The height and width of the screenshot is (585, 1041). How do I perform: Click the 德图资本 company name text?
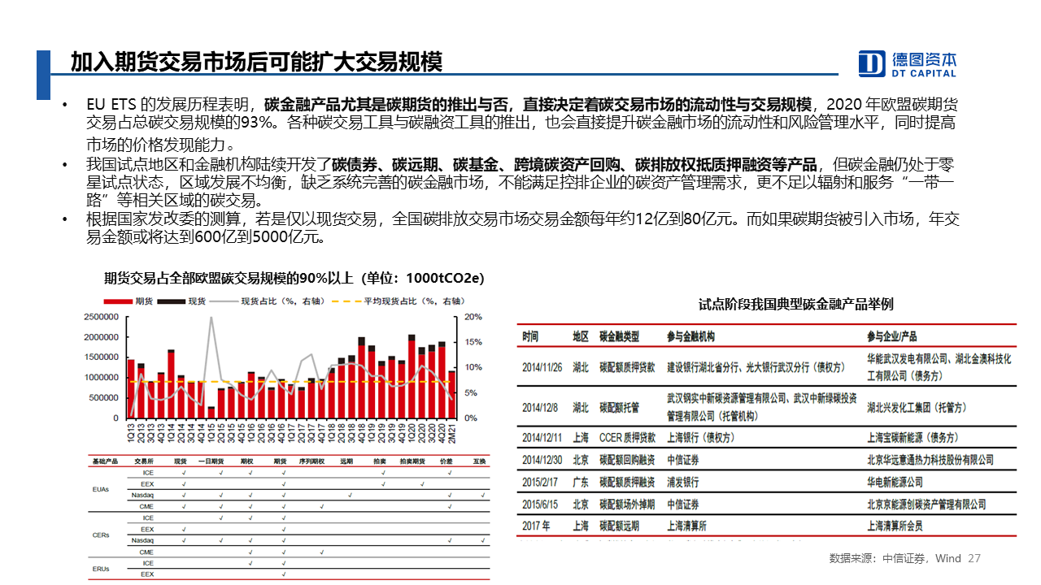(924, 59)
